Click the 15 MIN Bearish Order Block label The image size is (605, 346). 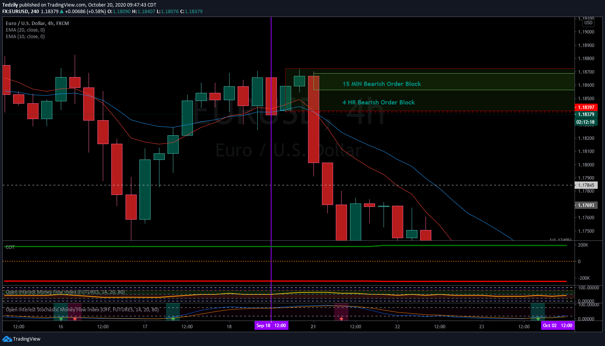pyautogui.click(x=382, y=84)
